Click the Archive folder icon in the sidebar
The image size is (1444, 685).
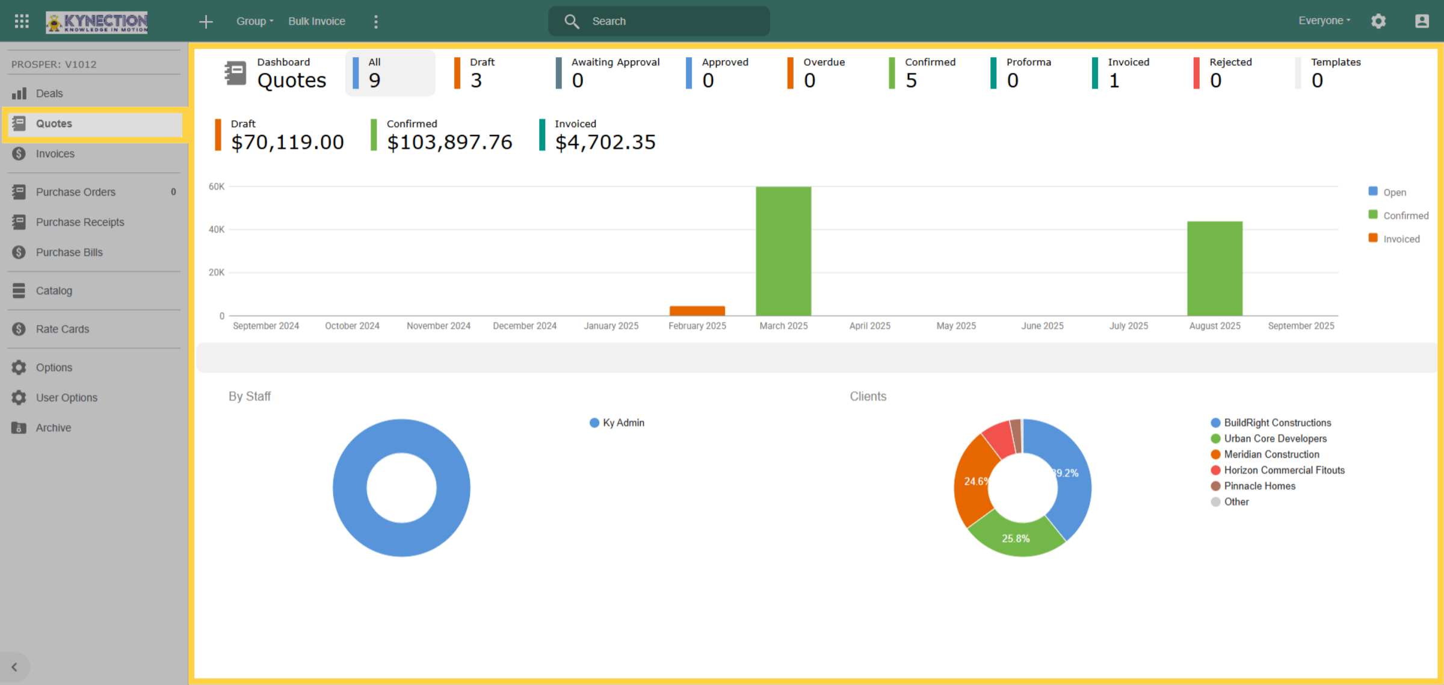coord(19,428)
